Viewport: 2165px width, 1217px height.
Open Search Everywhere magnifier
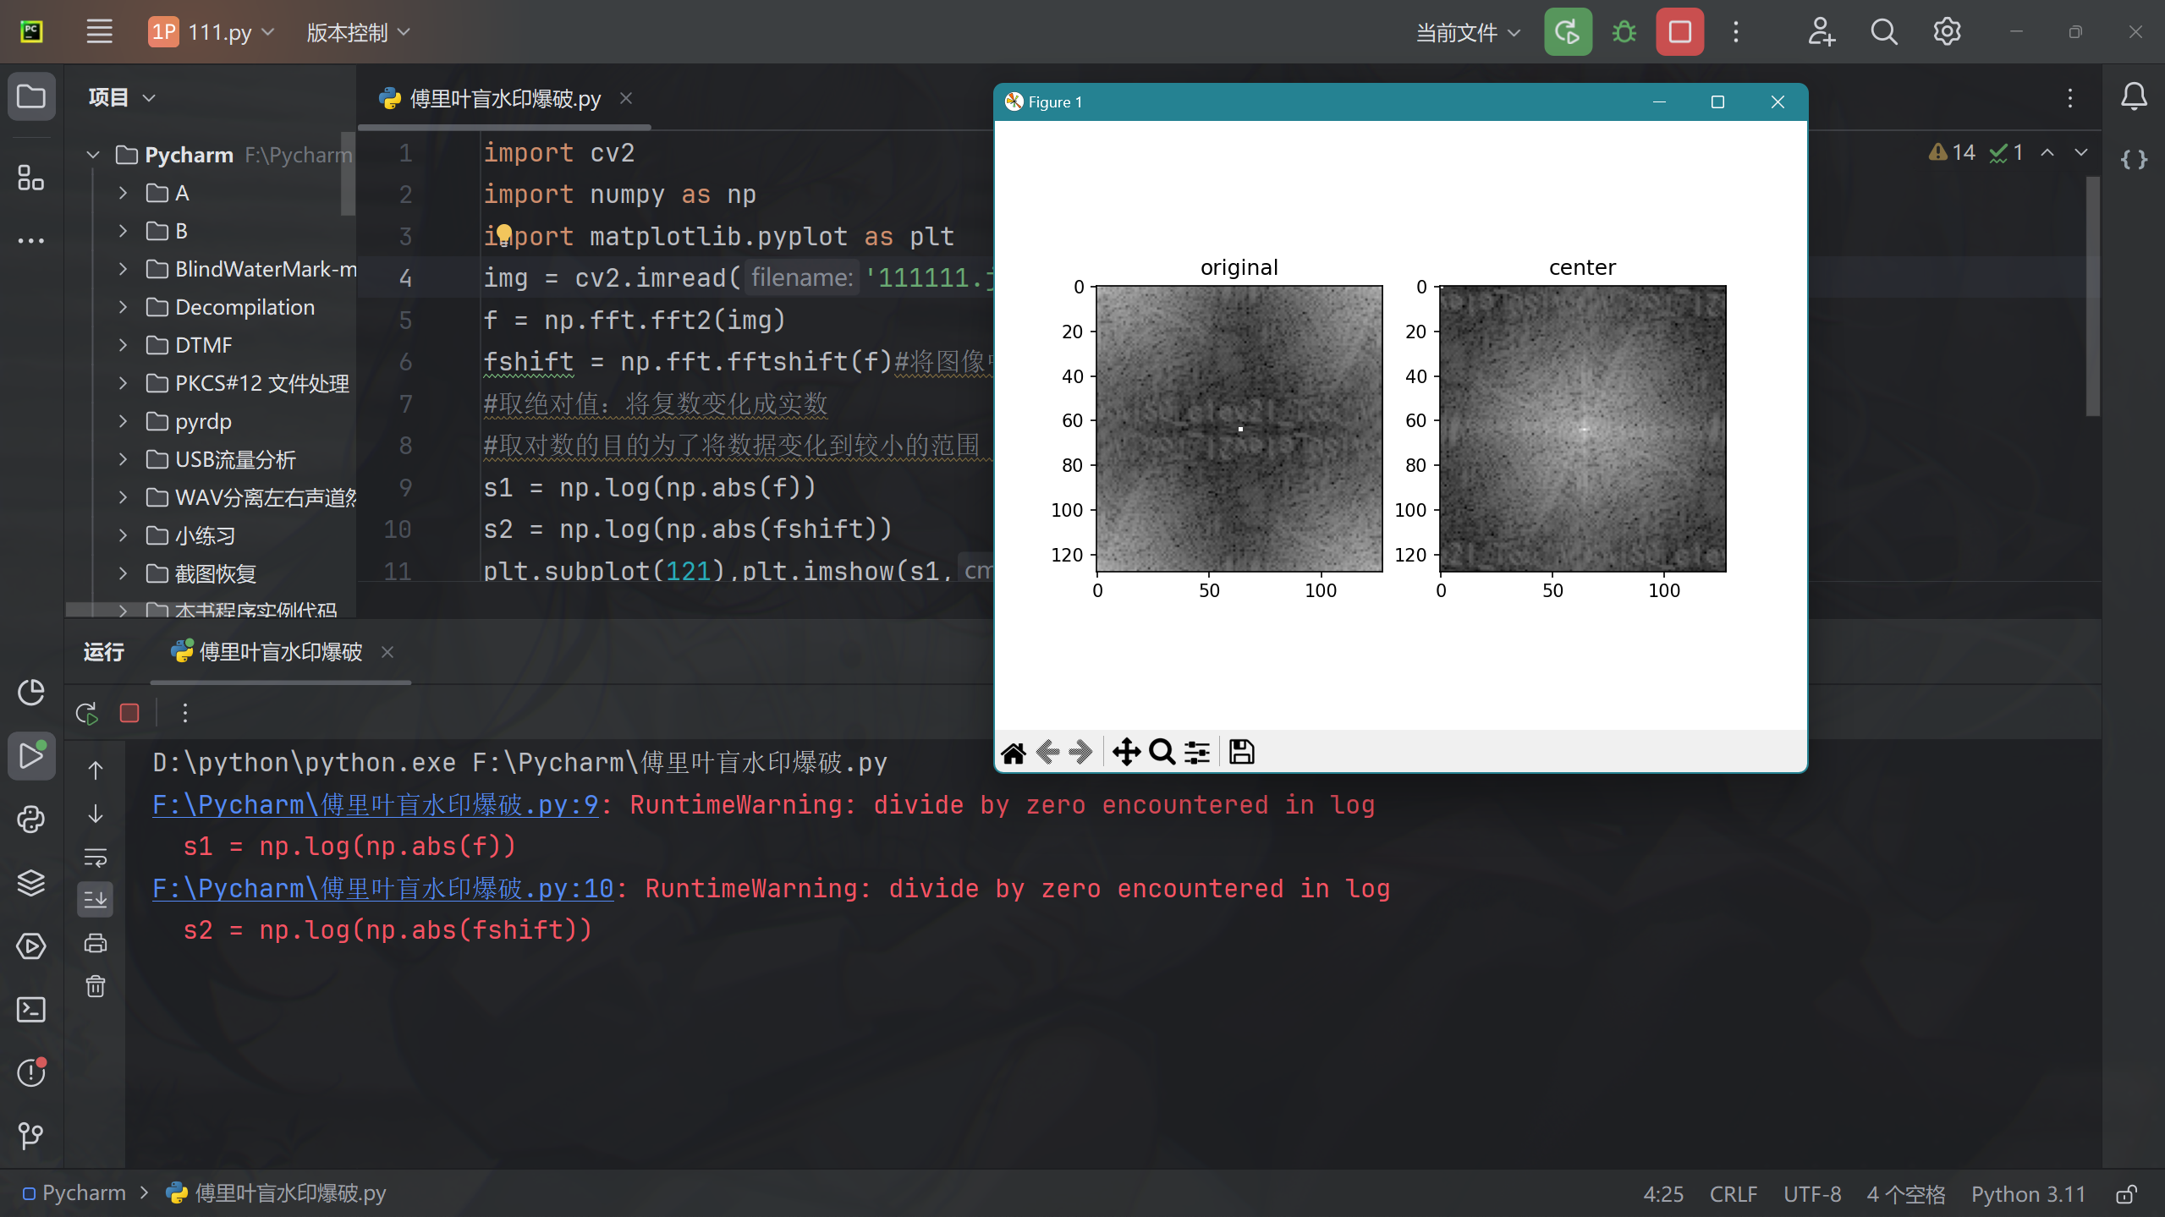coord(1883,32)
